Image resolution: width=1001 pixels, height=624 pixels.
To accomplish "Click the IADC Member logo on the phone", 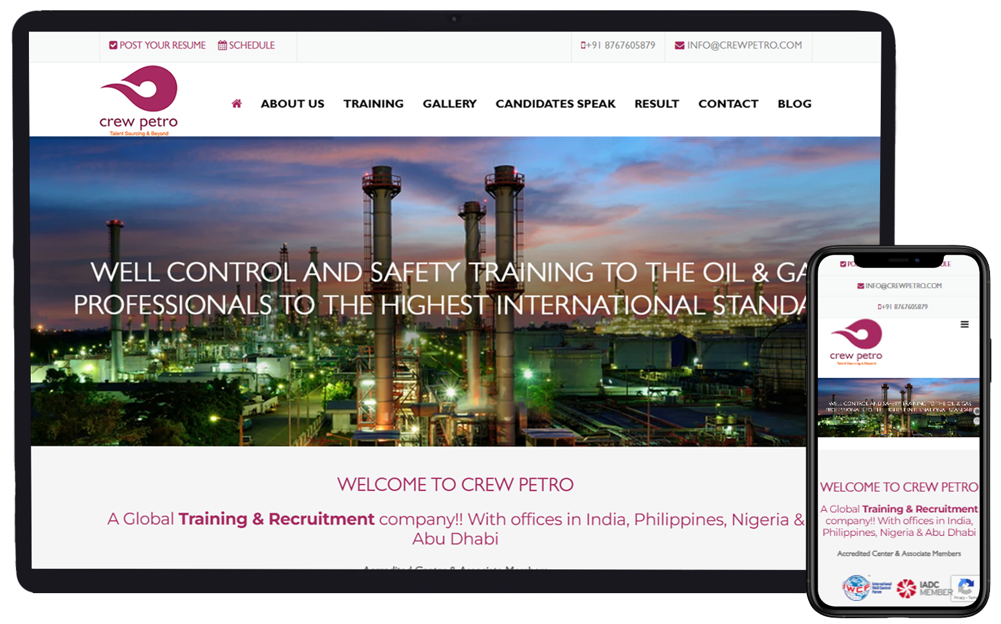I will (x=924, y=588).
